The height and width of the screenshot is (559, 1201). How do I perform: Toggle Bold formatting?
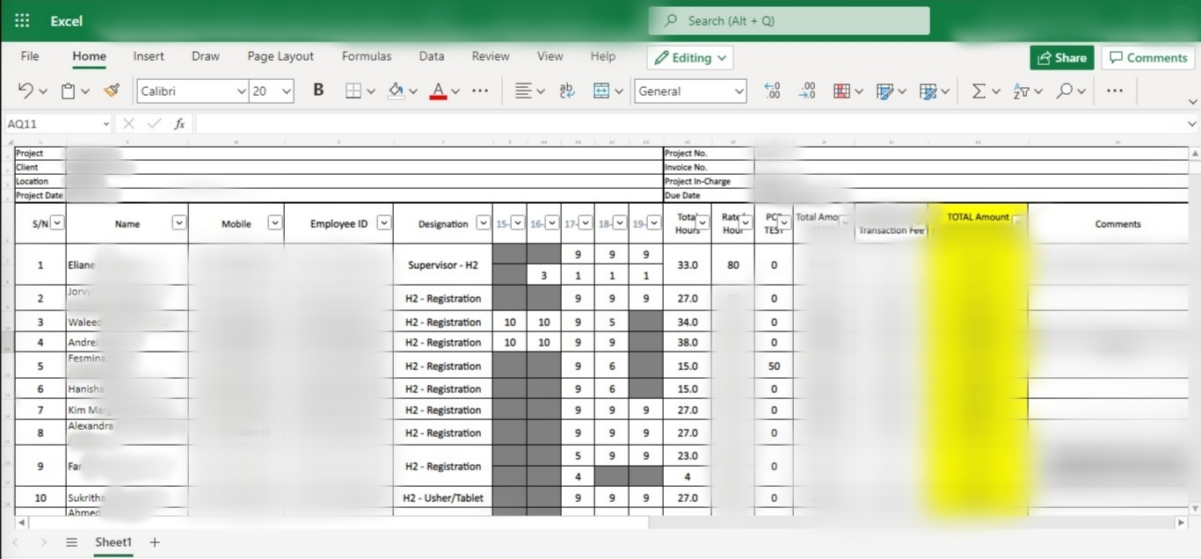(x=318, y=91)
